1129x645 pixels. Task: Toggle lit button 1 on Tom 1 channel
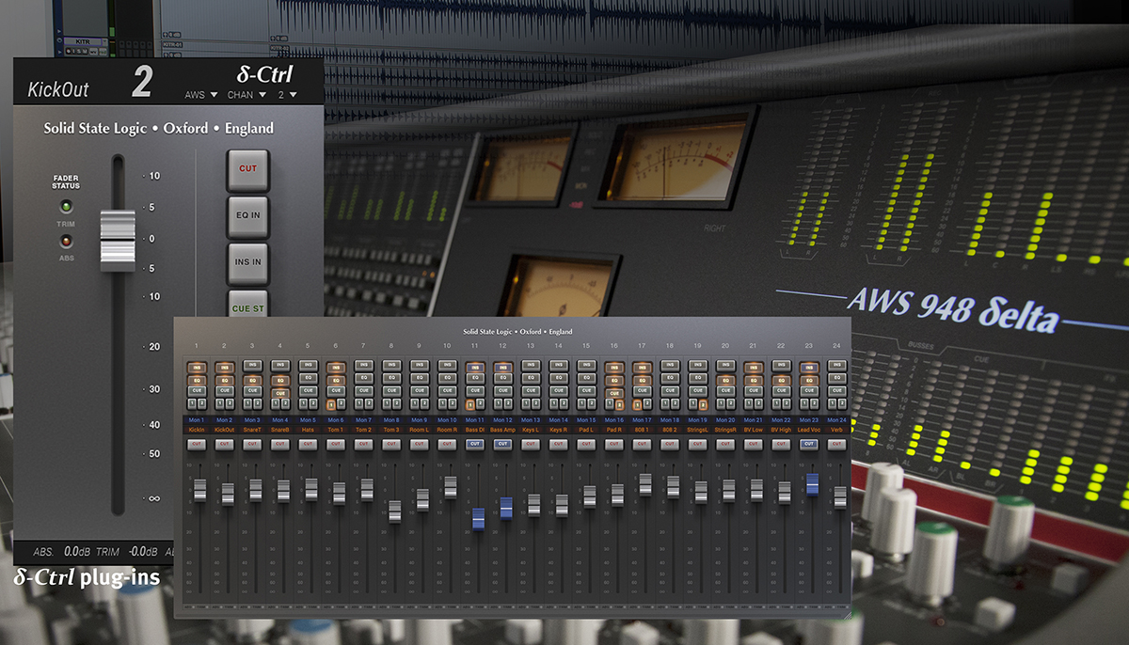[331, 405]
